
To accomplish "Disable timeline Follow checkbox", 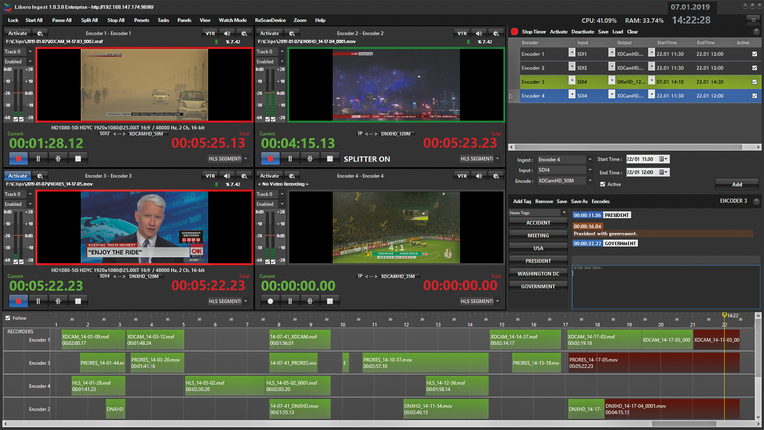I will click(x=8, y=318).
